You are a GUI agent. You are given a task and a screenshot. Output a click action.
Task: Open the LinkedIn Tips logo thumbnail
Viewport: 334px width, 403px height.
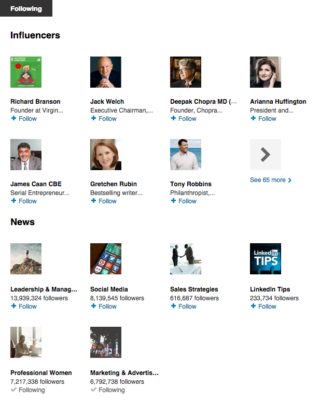(266, 259)
